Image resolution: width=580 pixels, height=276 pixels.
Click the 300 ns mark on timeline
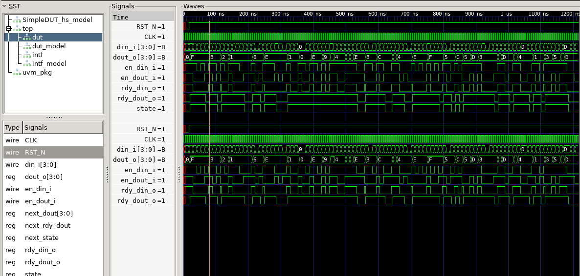pos(281,14)
